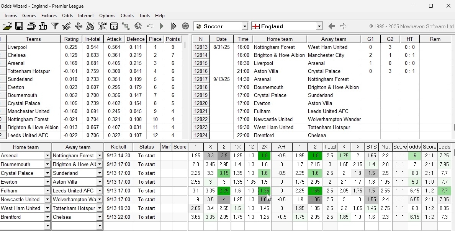The width and height of the screenshot is (455, 231).
Task: Open the bell curve distribution icon
Action: (x=102, y=26)
